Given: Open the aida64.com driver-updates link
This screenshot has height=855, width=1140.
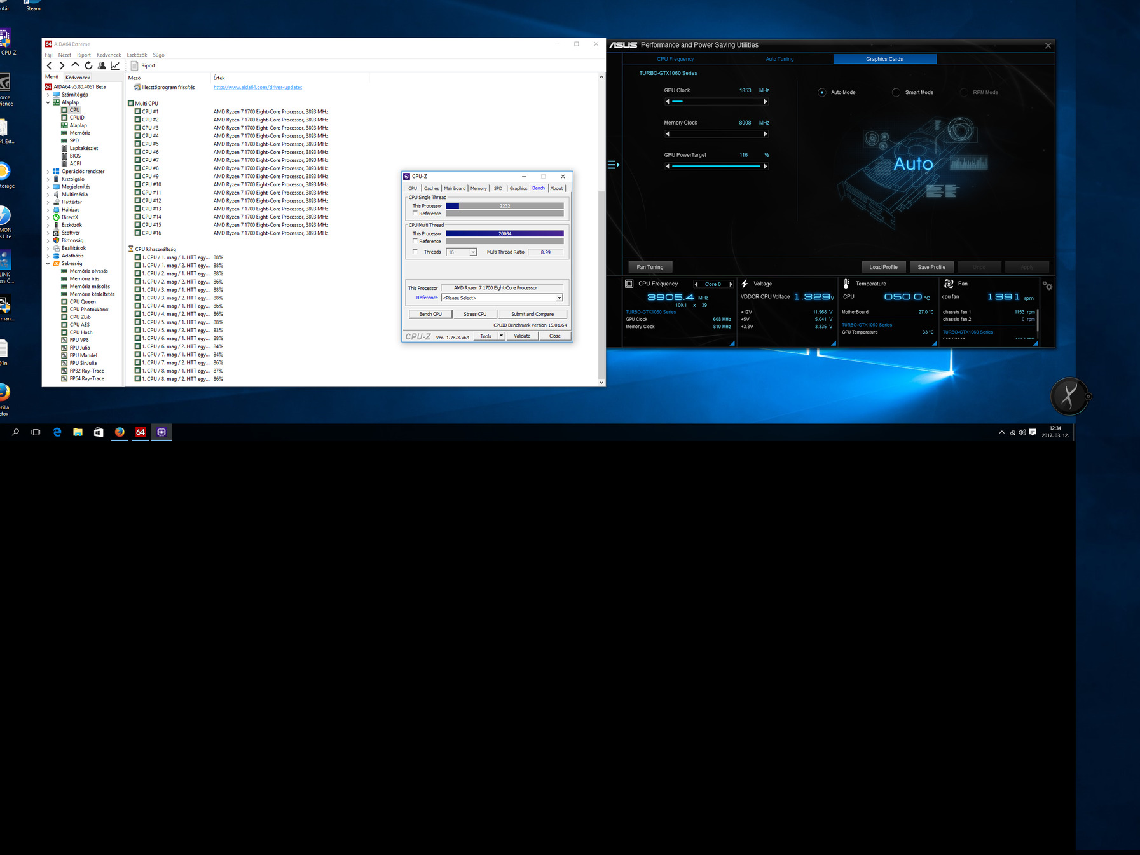Looking at the screenshot, I should coord(258,87).
